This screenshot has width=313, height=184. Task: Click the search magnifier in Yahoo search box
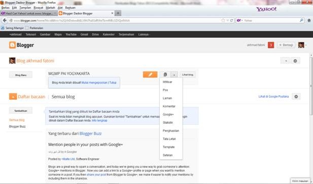pyautogui.click(x=301, y=20)
